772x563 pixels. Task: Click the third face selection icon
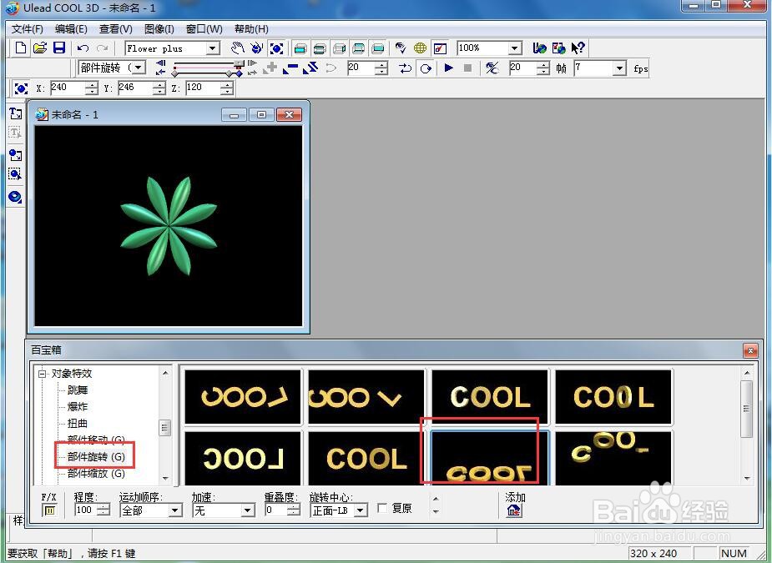(x=339, y=48)
